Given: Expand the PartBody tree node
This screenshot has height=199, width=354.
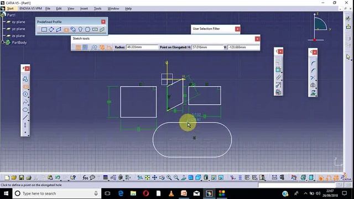Looking at the screenshot, I should [3, 43].
